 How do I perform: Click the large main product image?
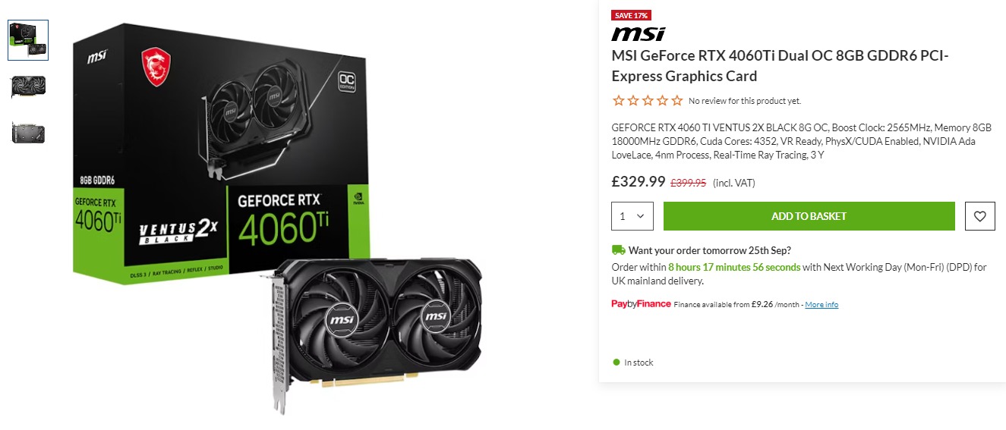[278, 218]
